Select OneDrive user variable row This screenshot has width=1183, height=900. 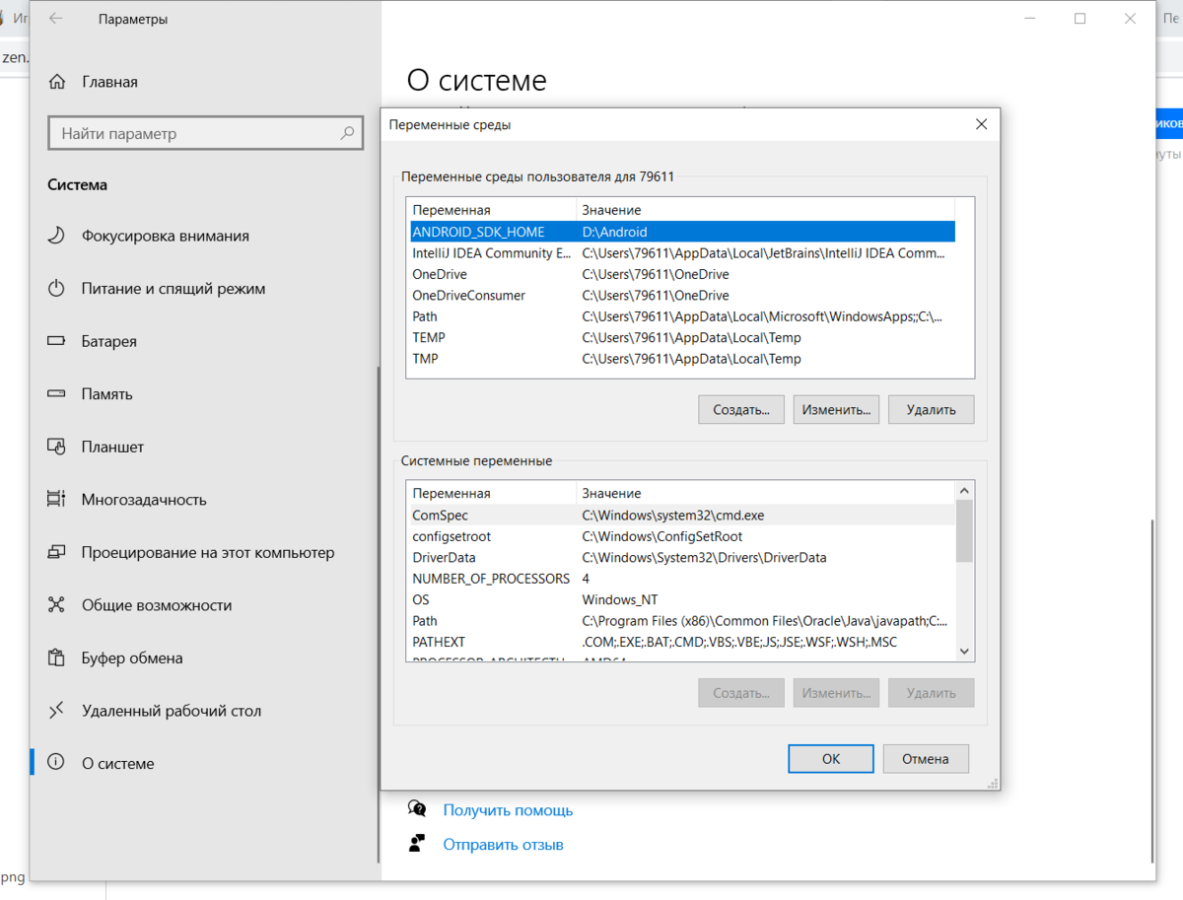pos(682,274)
